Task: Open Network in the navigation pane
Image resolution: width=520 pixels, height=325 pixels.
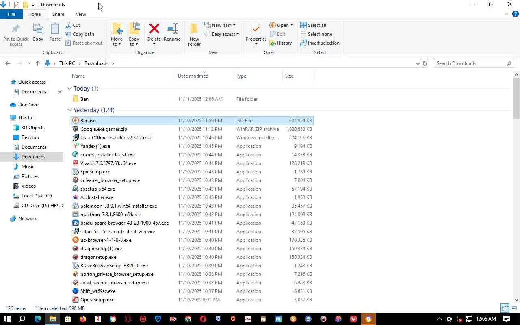Action: click(x=27, y=219)
